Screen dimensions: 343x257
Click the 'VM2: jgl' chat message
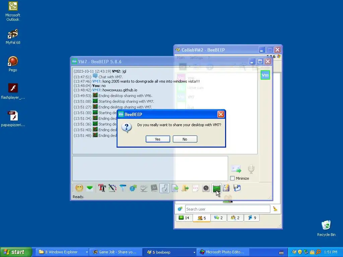[x=119, y=71]
